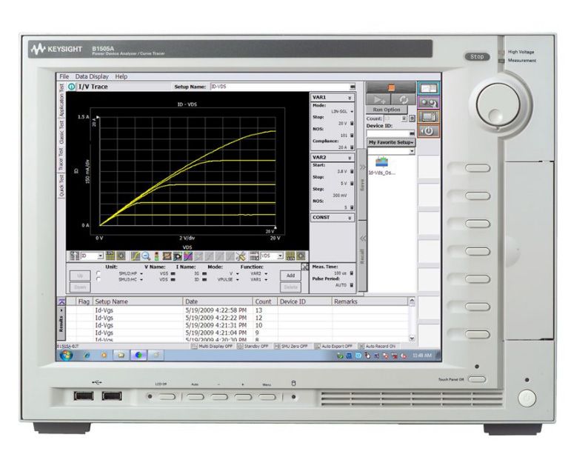Select the radio button for SMU3:HC row

click(x=98, y=279)
